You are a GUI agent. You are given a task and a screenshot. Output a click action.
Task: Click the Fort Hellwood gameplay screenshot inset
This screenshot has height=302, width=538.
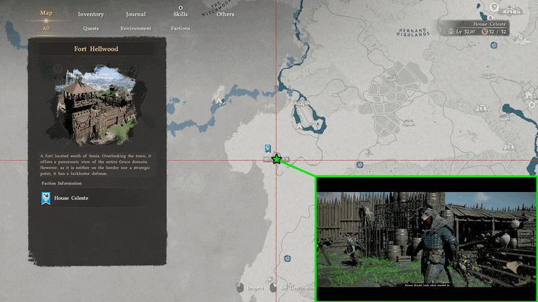(x=426, y=239)
